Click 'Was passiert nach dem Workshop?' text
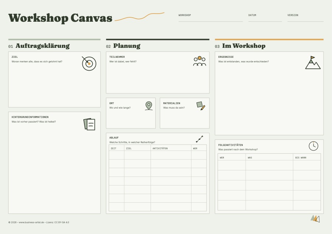This screenshot has height=234, width=332. pyautogui.click(x=238, y=149)
